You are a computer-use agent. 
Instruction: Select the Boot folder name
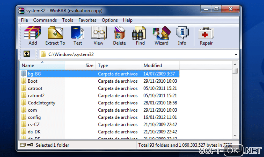pos(33,81)
